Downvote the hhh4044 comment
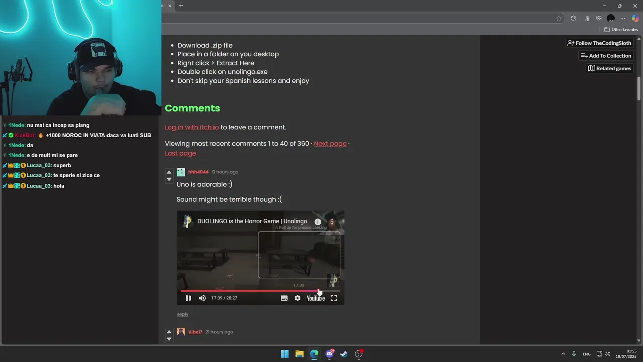 (169, 179)
